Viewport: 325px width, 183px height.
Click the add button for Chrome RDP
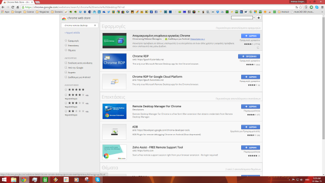[249, 56]
